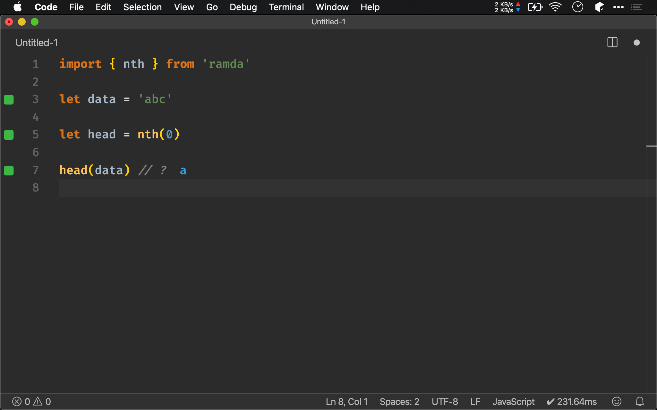Open the Terminal menu
The image size is (657, 410).
pyautogui.click(x=286, y=7)
